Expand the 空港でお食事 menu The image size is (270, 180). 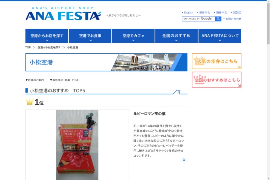pos(90,36)
